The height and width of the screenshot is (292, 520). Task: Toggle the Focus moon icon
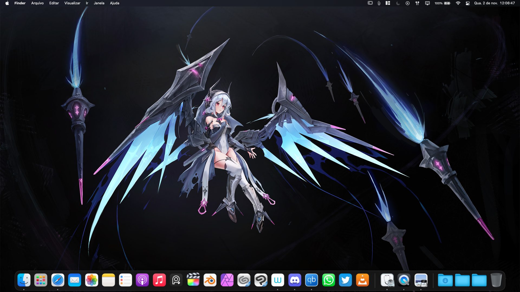(x=398, y=3)
